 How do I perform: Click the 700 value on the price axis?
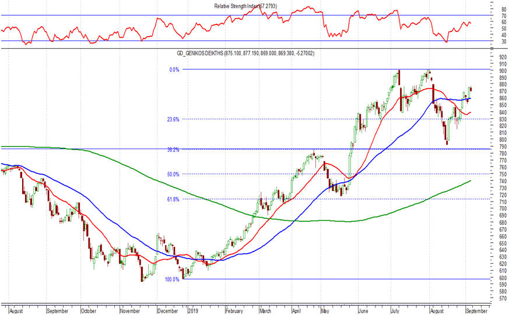[503, 208]
